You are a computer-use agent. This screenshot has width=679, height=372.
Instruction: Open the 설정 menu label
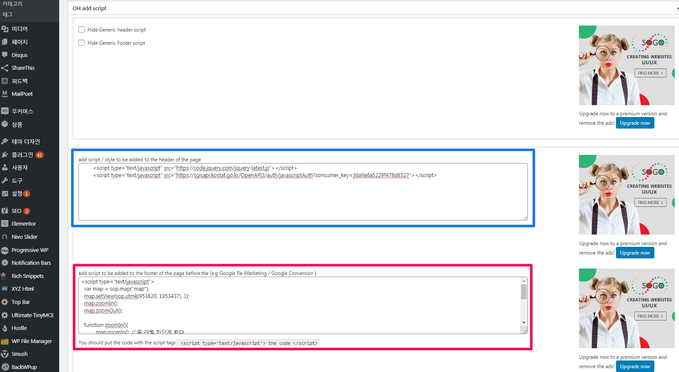pos(17,194)
